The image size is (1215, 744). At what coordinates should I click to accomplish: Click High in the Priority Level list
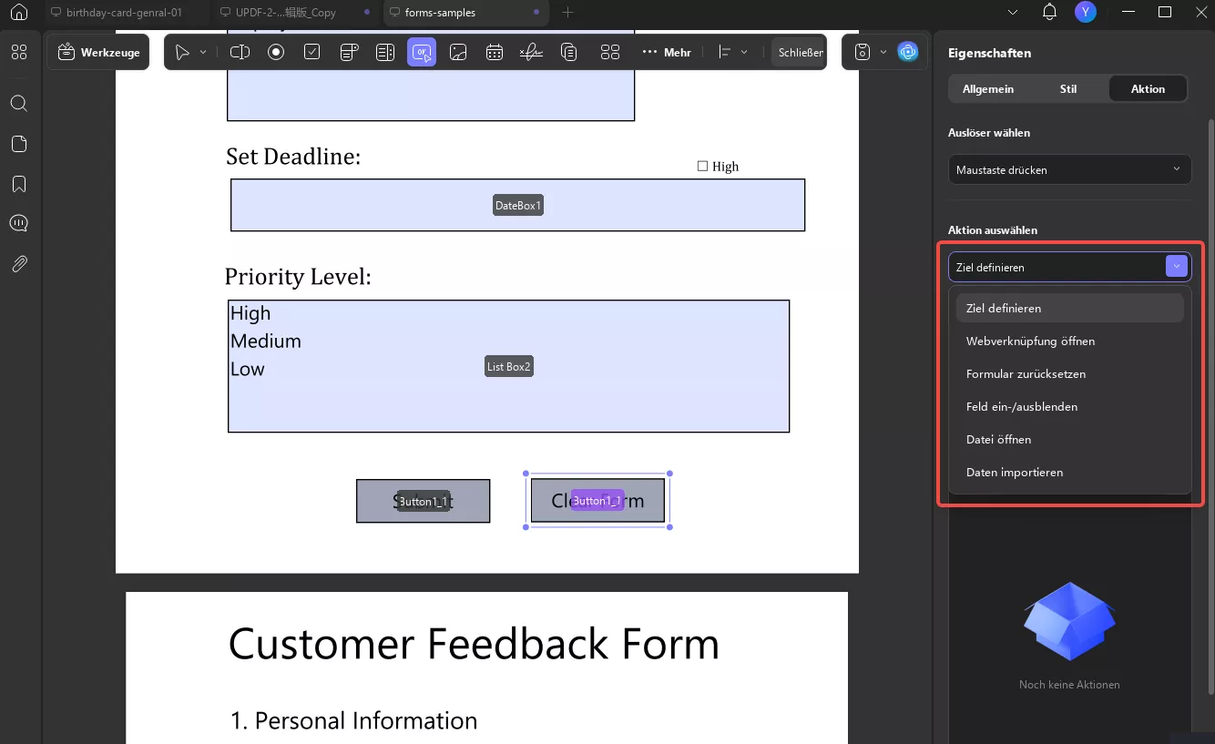[x=250, y=313]
